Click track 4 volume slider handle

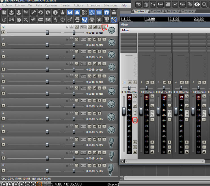point(47,69)
